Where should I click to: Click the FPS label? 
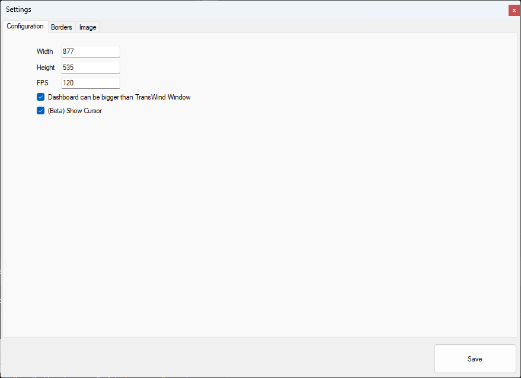pos(43,83)
